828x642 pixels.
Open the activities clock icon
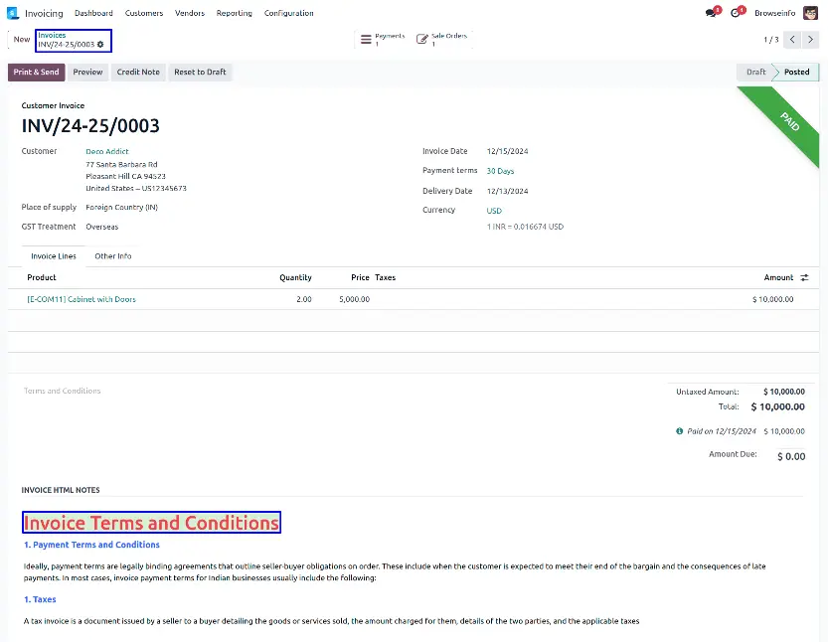click(737, 13)
